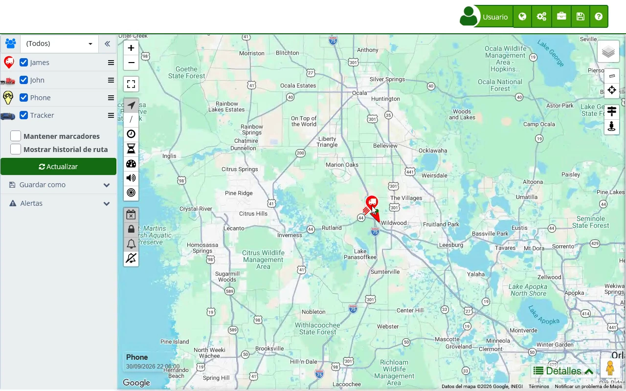Select the line drawing map tool

pos(131,120)
